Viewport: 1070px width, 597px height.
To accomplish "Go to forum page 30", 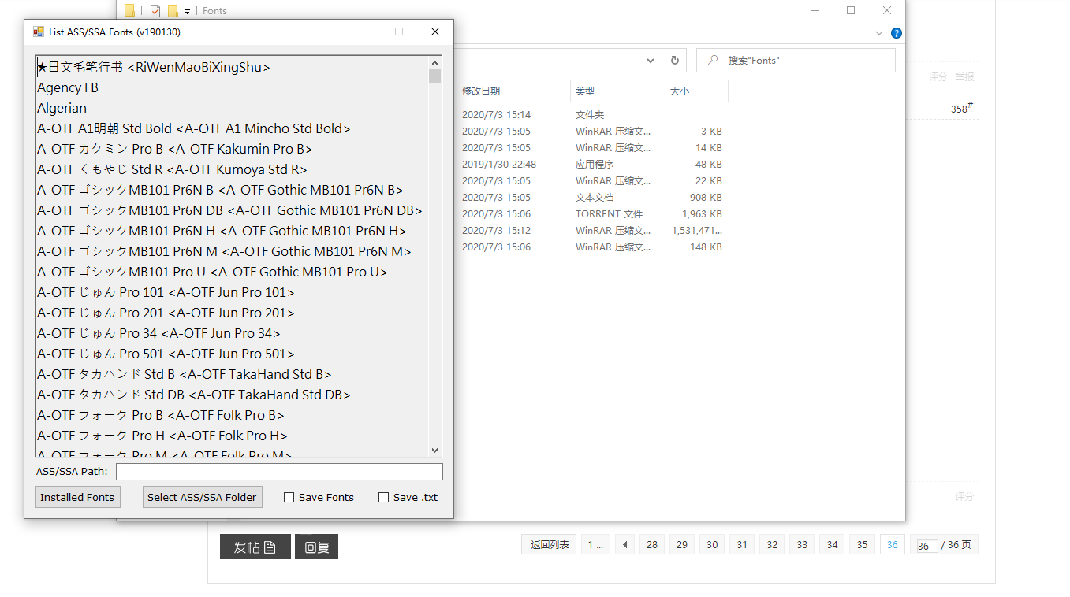I will 712,544.
